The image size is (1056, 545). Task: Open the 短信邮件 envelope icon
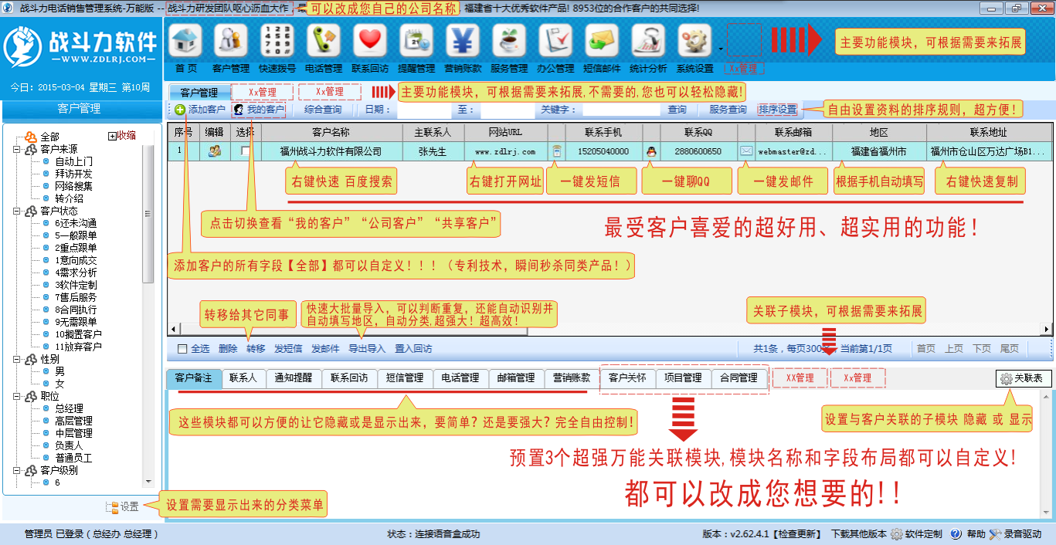(602, 41)
